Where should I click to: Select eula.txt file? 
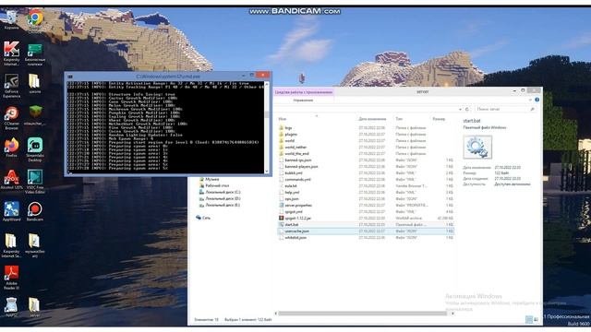(366, 186)
